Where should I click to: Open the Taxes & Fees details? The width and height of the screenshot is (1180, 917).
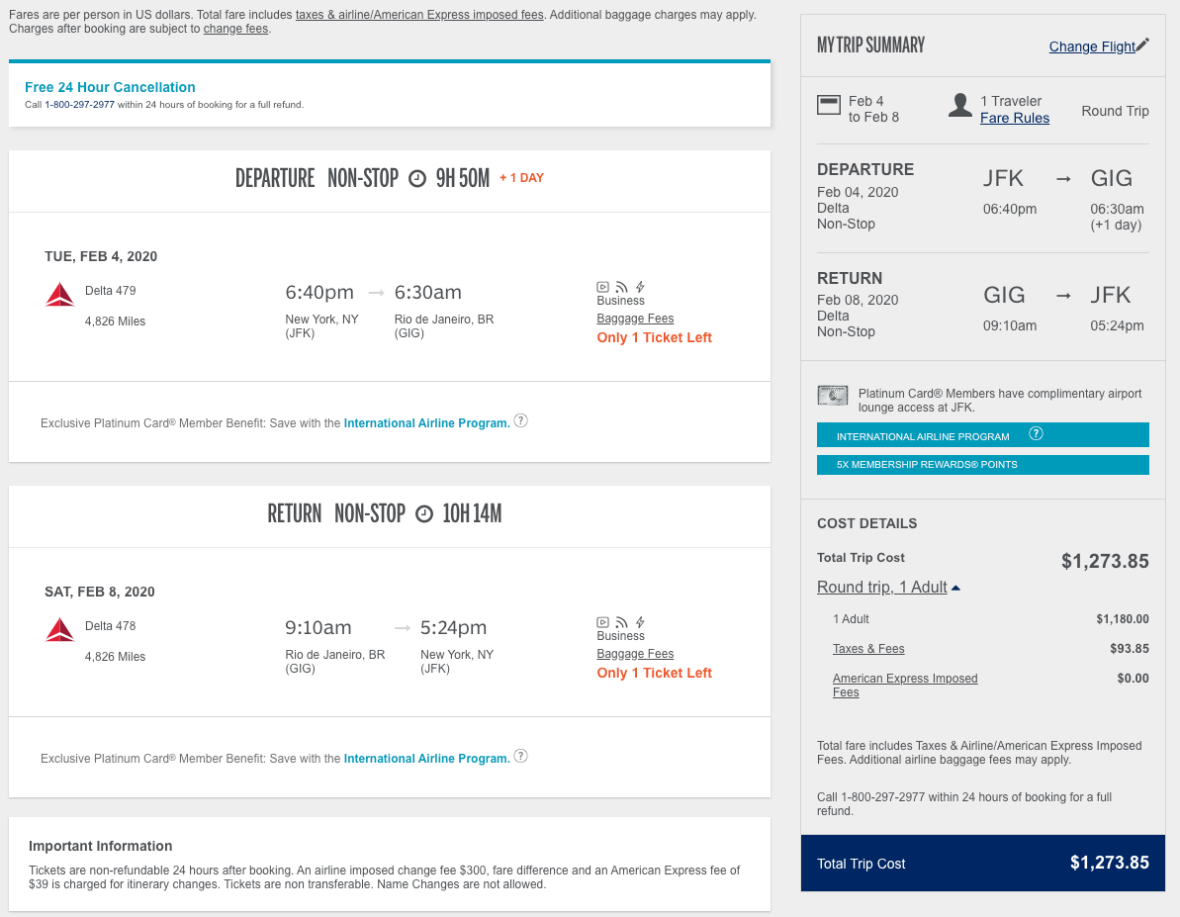[x=868, y=649]
